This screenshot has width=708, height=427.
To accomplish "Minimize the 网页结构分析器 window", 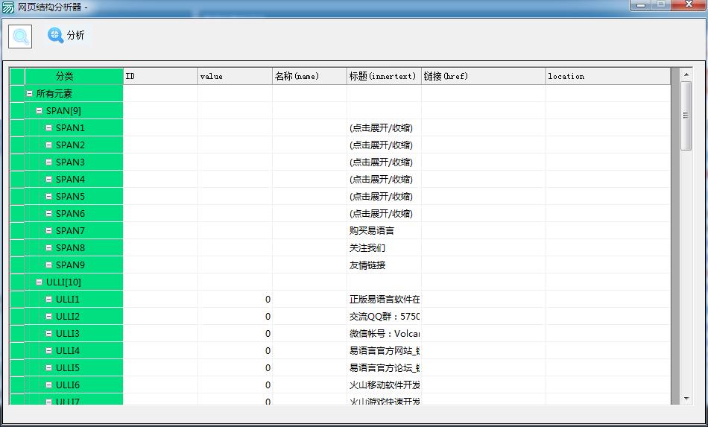I will tap(640, 5).
